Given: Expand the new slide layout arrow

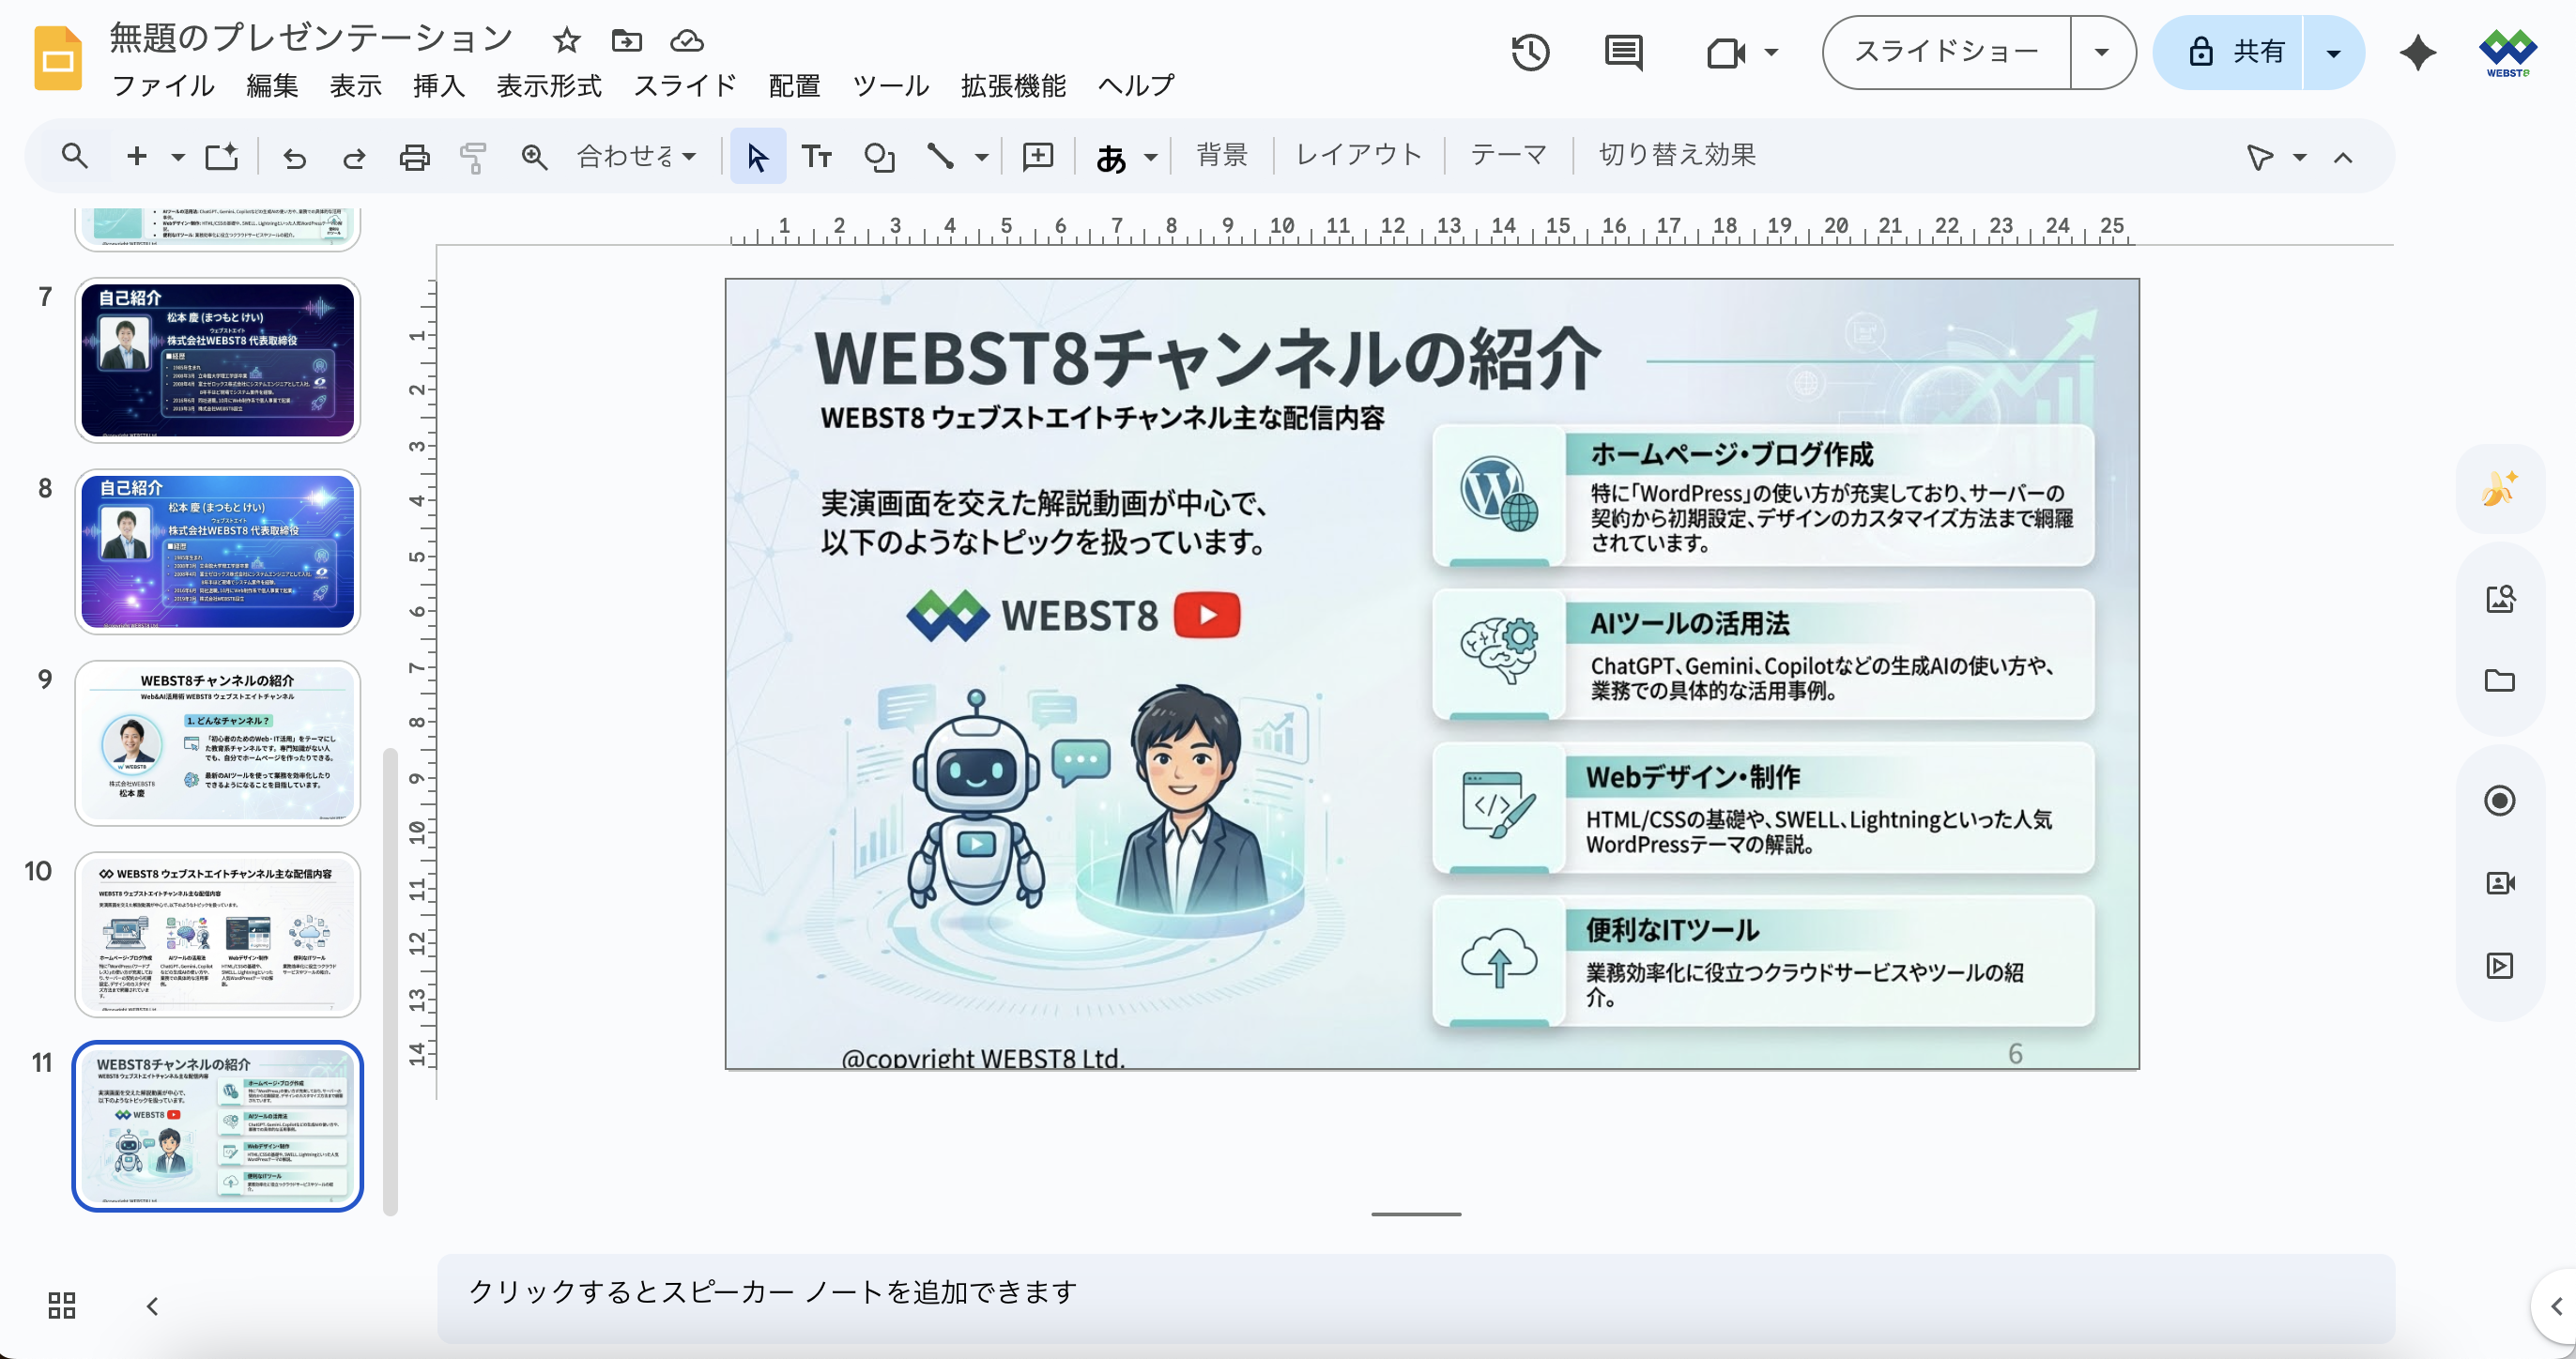Looking at the screenshot, I should pyautogui.click(x=178, y=157).
